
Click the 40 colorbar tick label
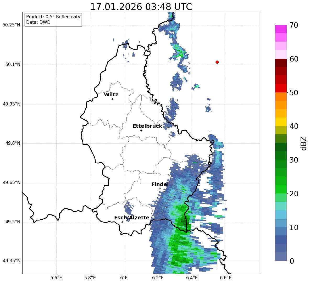[294, 126]
